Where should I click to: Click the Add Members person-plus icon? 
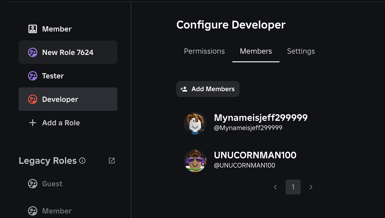pos(184,89)
